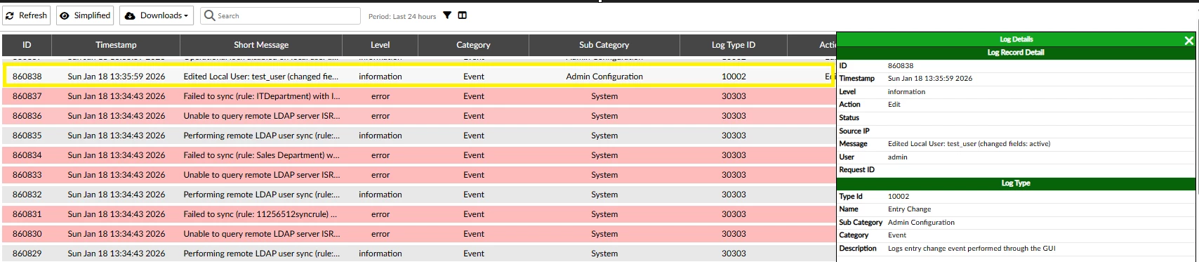Click the Search input field

tap(281, 15)
